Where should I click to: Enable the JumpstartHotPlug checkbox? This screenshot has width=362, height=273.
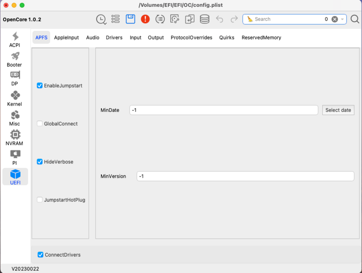[x=40, y=200]
